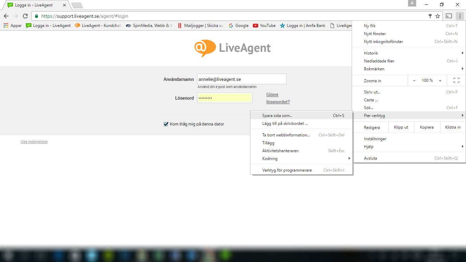The image size is (466, 262).
Task: Expand the Hjälp submenu
Action: click(x=409, y=147)
